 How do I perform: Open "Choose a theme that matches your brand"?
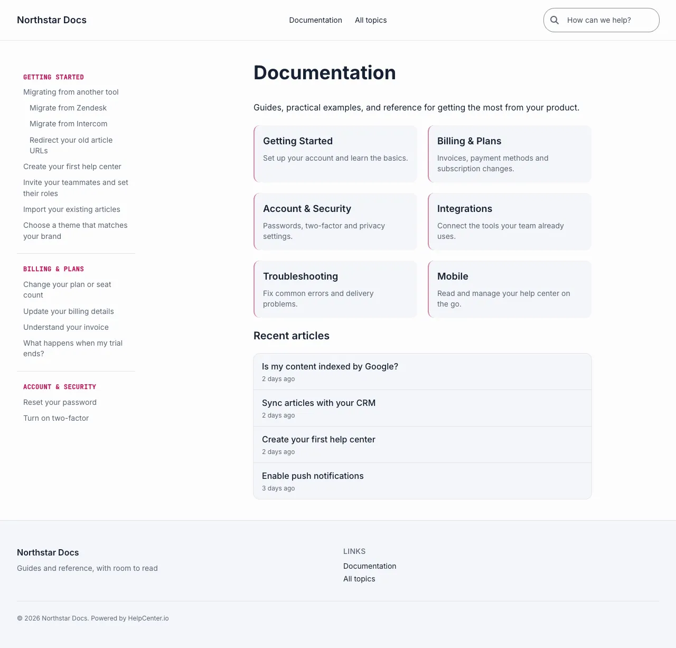click(76, 231)
